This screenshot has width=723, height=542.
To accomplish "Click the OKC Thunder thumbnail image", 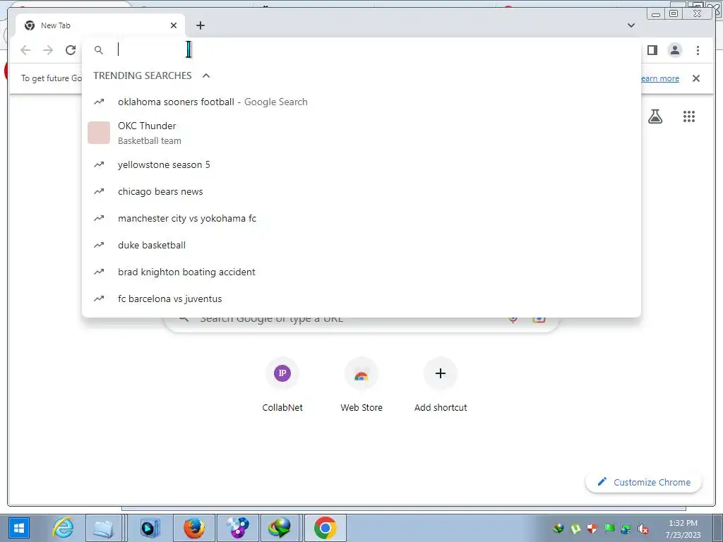I will click(x=99, y=133).
